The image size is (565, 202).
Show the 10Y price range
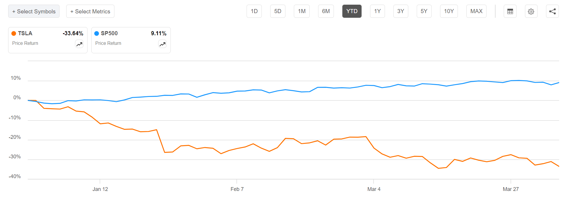pos(449,11)
